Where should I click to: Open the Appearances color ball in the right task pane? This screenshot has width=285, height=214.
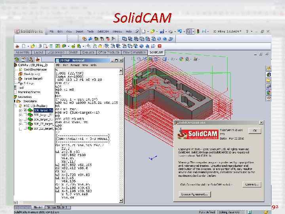click(x=268, y=92)
